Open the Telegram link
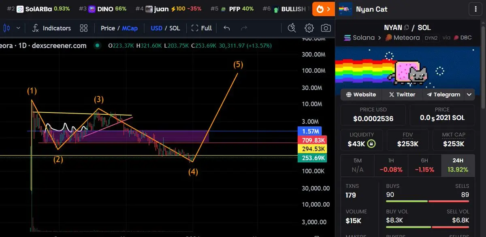The width and height of the screenshot is (486, 237). (443, 94)
